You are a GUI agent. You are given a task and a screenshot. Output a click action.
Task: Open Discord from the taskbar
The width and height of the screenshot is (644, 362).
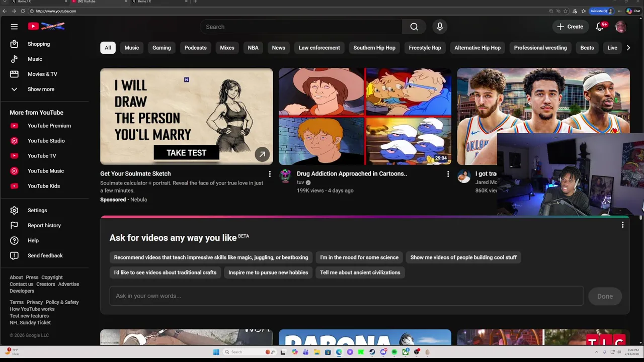point(383,352)
